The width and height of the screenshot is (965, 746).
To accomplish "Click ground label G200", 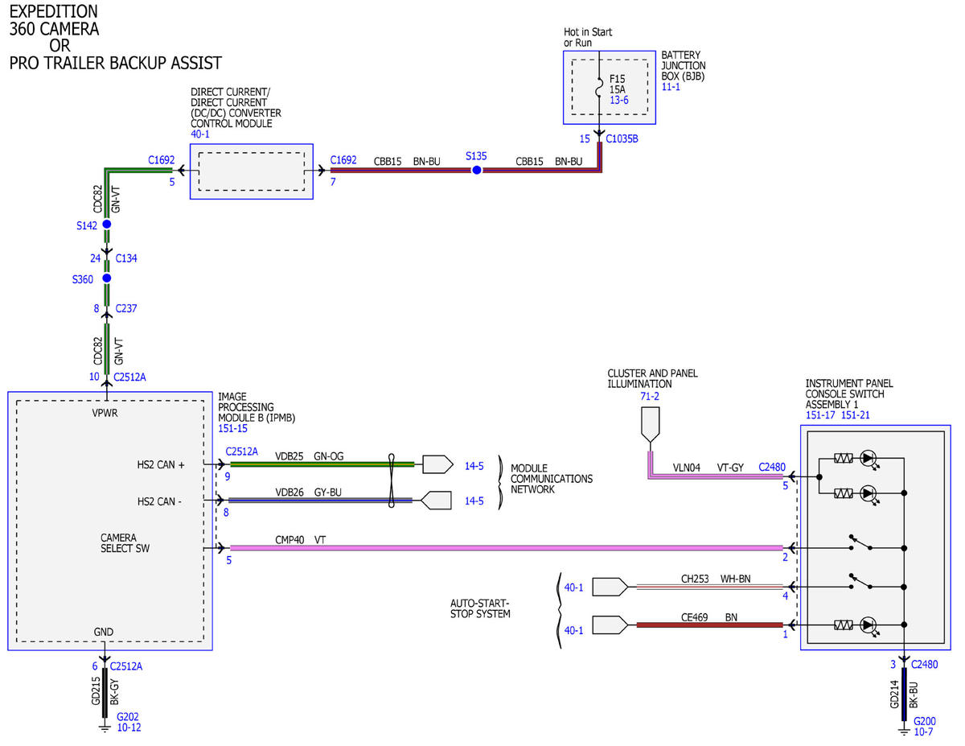I will (x=926, y=721).
